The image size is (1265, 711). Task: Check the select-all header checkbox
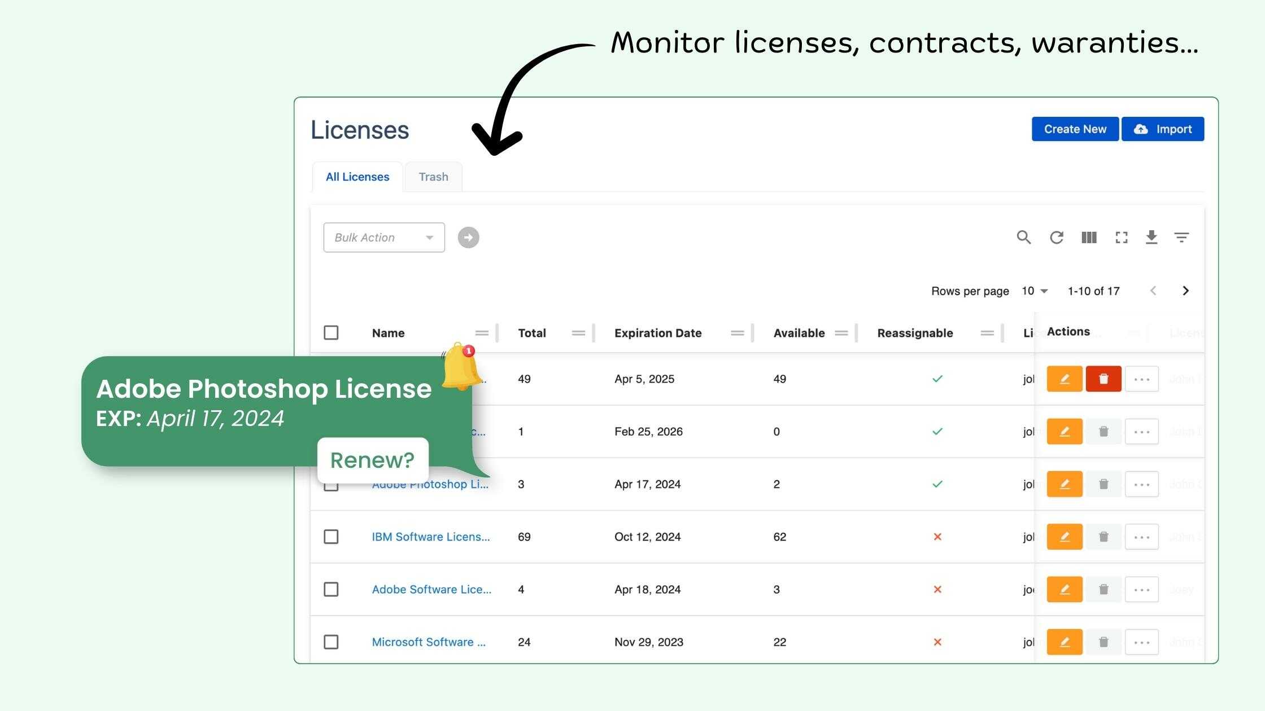tap(331, 333)
